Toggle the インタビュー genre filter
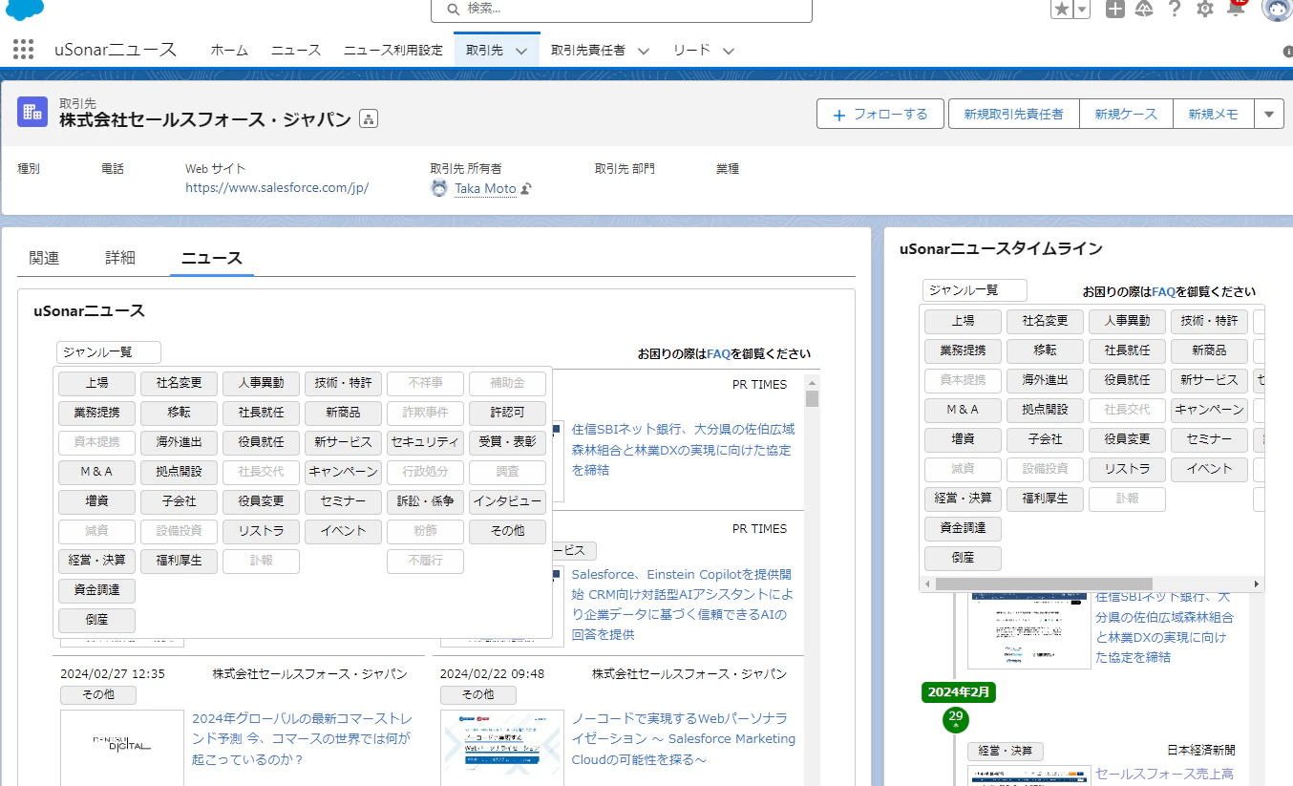This screenshot has height=786, width=1293. pyautogui.click(x=507, y=501)
